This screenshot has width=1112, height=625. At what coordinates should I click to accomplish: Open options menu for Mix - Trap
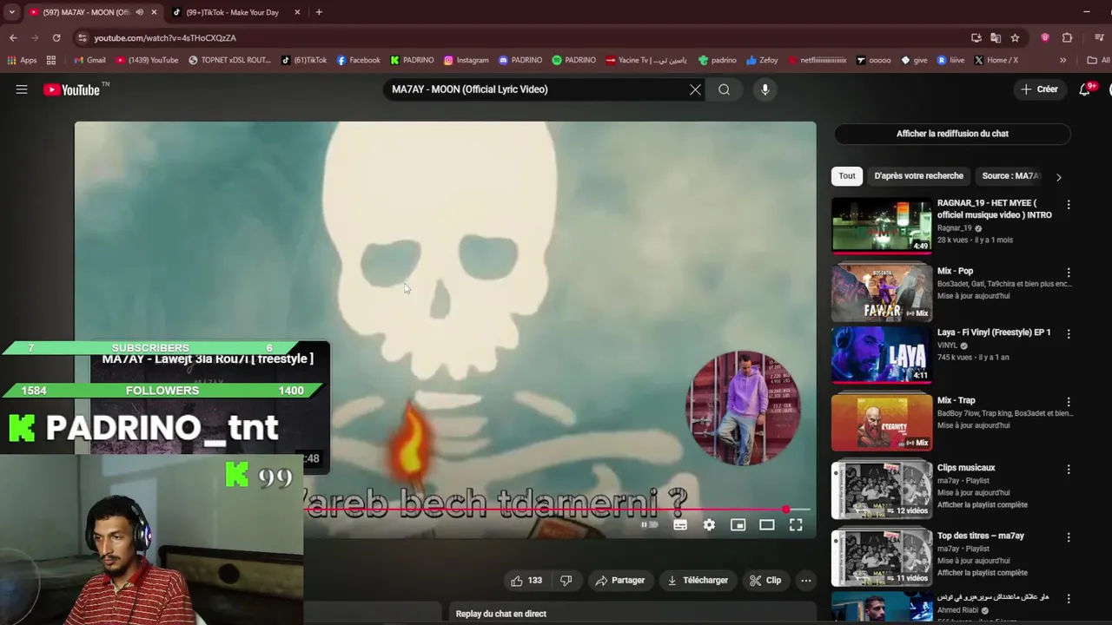pos(1069,402)
